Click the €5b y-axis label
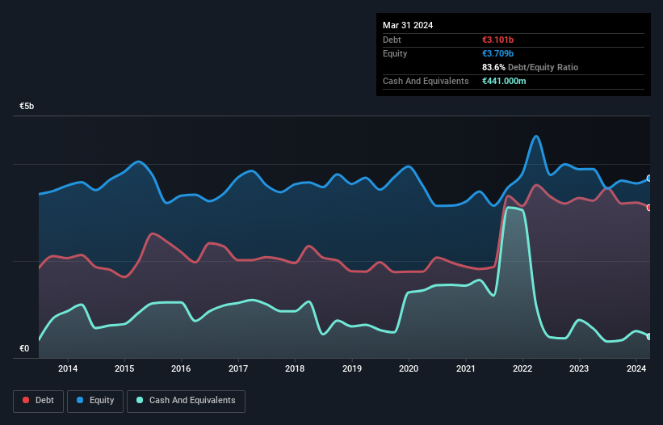 click(27, 106)
